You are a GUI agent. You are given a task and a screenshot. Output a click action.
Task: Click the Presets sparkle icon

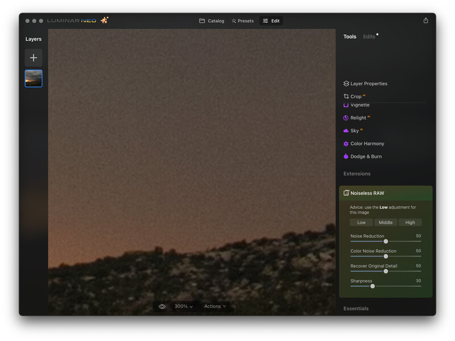(234, 21)
